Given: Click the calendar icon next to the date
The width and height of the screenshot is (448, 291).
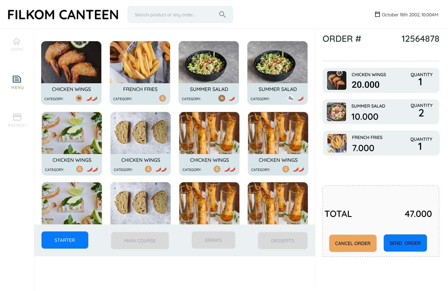Looking at the screenshot, I should (377, 14).
